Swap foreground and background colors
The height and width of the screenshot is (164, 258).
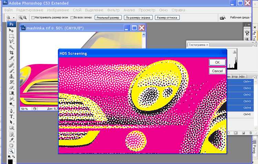click(13, 157)
